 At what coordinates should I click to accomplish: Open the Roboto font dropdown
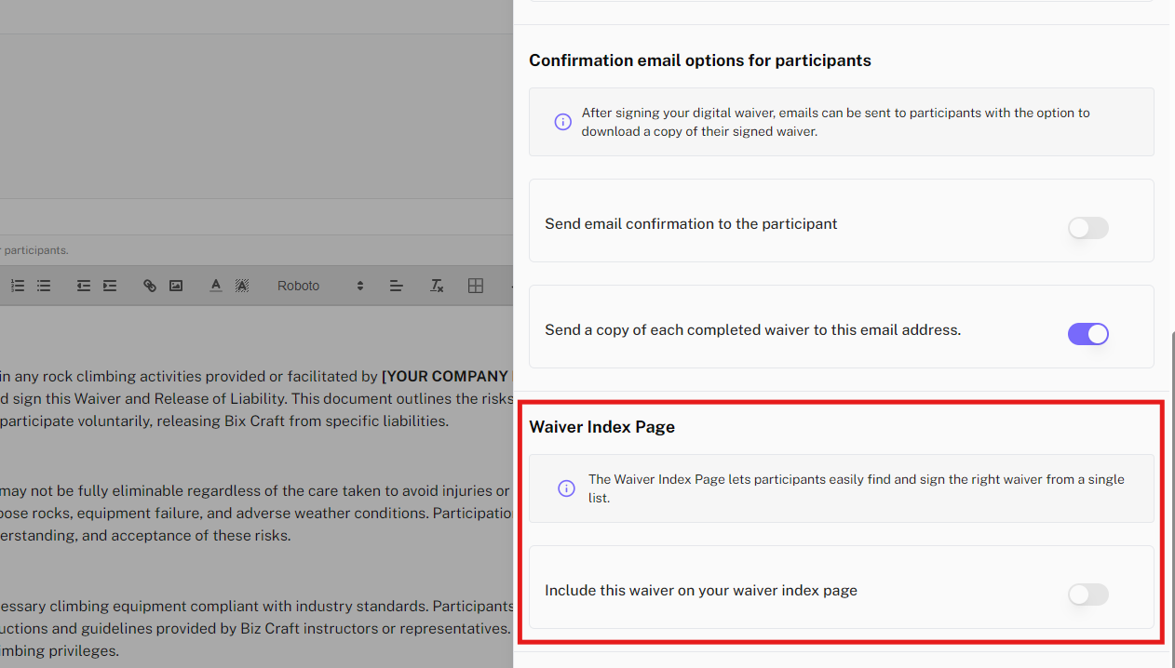[319, 286]
